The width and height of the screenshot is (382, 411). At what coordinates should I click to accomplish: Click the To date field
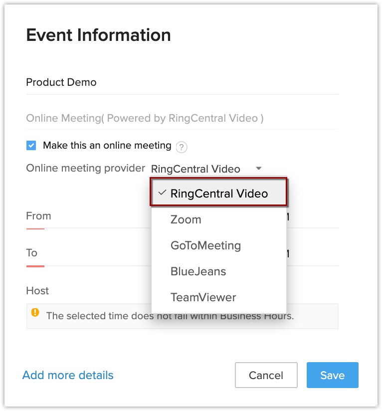[x=90, y=253]
